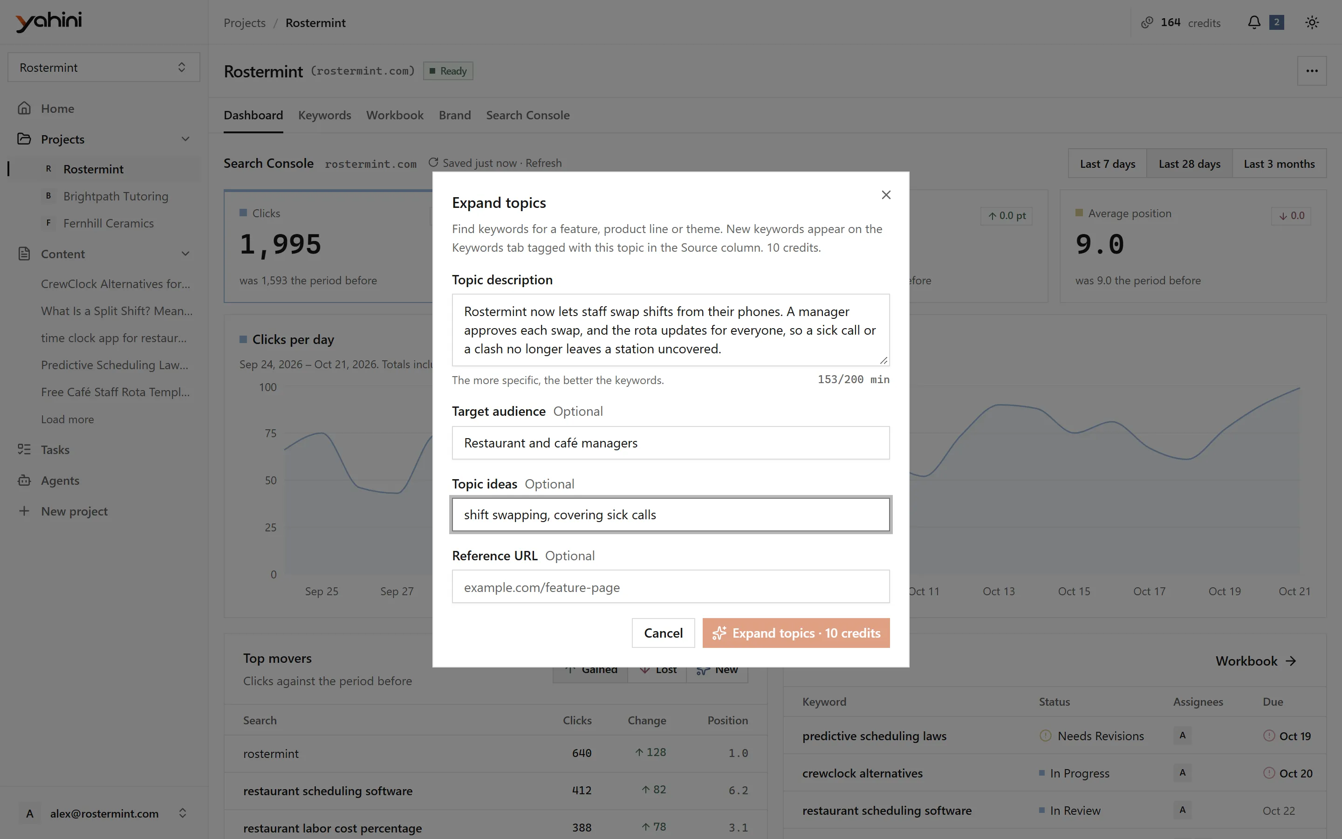Select the Last 3 months range

pyautogui.click(x=1279, y=164)
